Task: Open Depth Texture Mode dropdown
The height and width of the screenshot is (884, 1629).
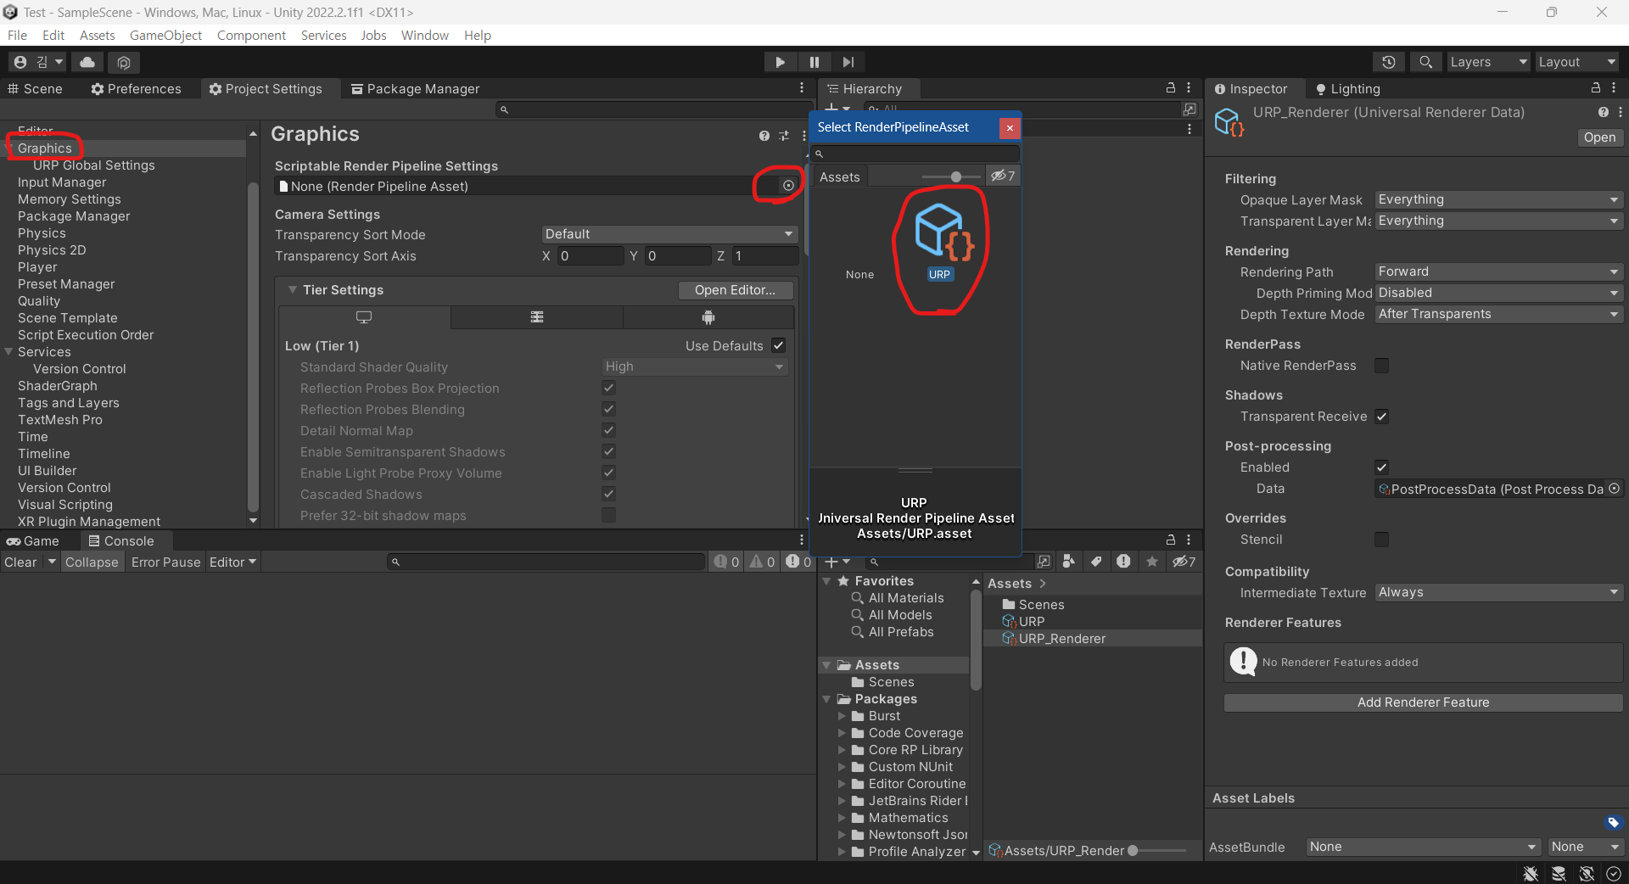Action: click(x=1498, y=314)
